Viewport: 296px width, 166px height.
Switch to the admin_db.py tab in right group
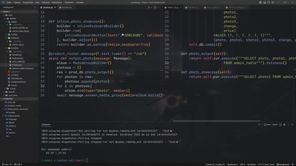coord(173,7)
